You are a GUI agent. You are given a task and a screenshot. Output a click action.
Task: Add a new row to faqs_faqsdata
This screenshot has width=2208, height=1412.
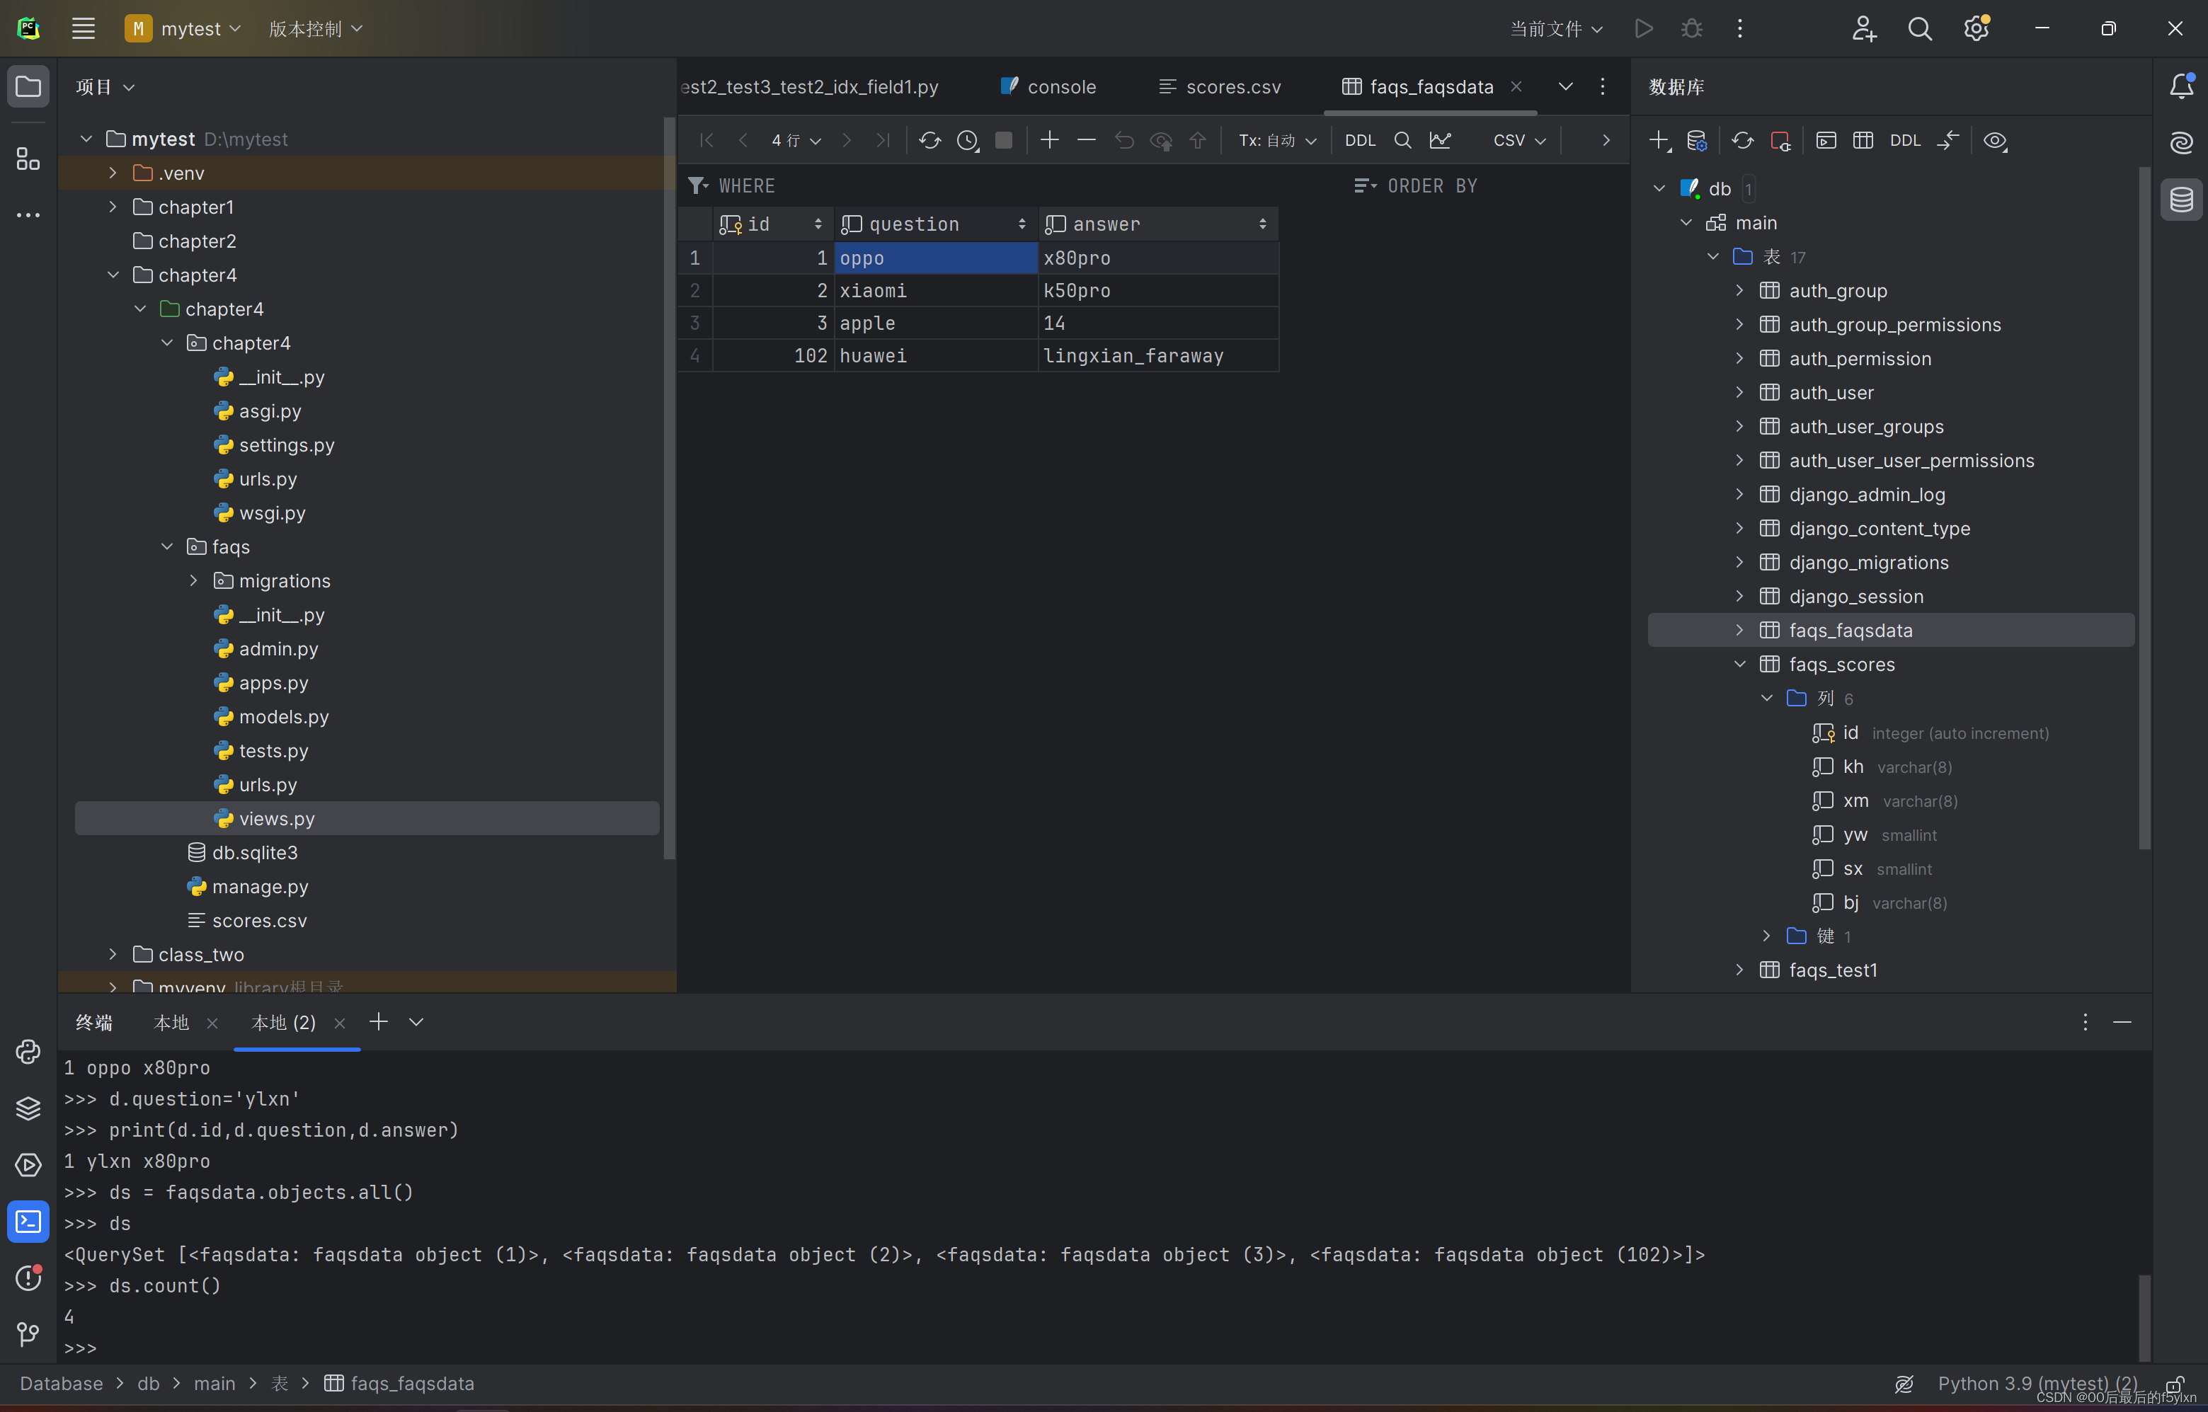[1049, 139]
